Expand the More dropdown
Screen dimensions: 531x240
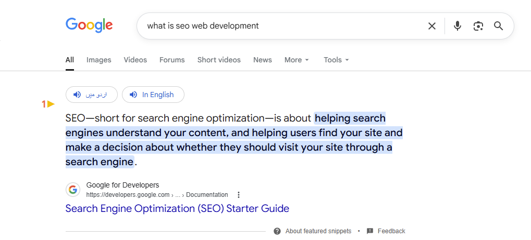point(297,60)
